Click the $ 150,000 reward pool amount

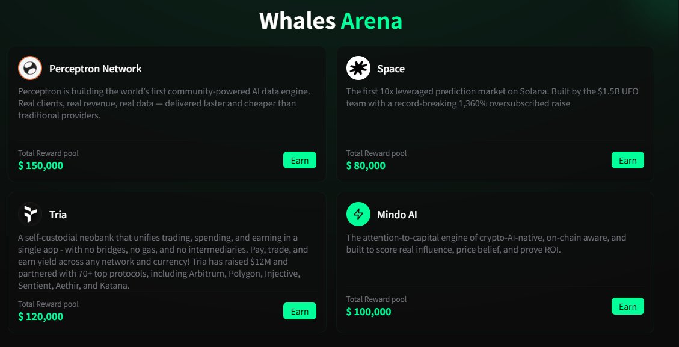click(x=40, y=165)
